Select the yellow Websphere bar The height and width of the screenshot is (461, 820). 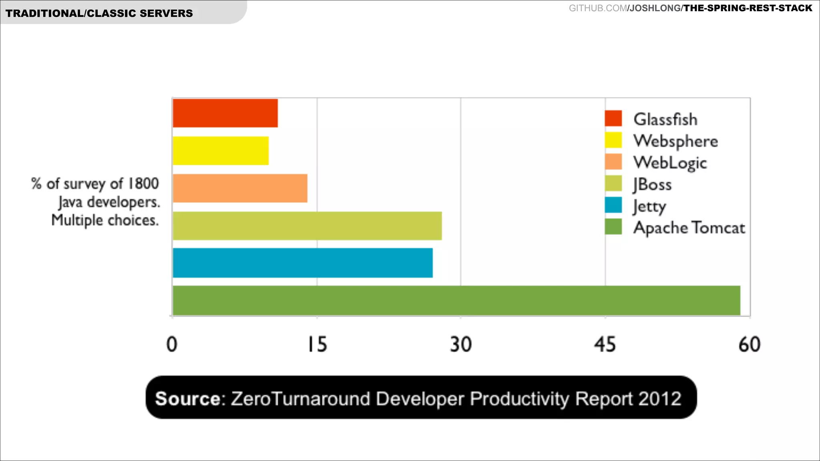[x=221, y=151]
